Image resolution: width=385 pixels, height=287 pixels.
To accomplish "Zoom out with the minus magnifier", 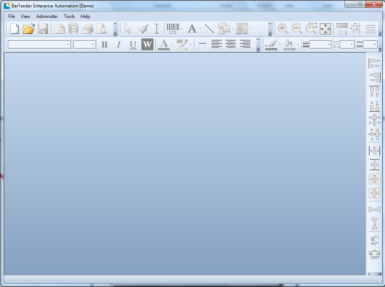I will pos(297,29).
